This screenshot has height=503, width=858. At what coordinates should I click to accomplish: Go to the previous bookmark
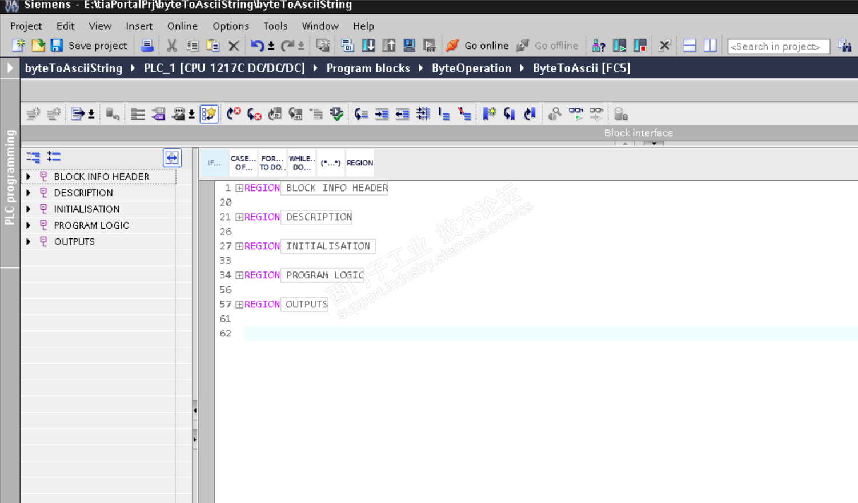(x=530, y=114)
